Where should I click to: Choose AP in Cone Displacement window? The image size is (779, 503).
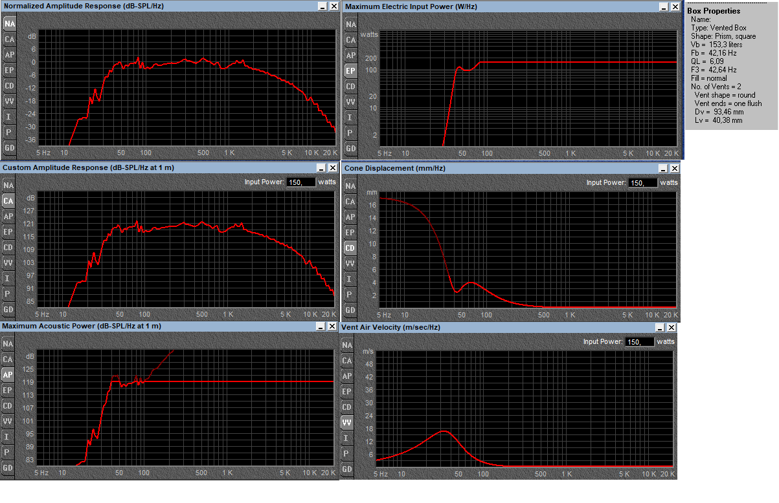click(350, 217)
